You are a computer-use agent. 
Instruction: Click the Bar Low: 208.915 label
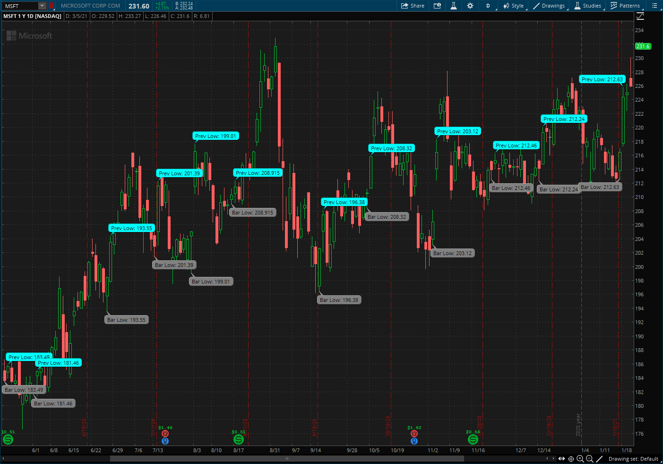coord(252,213)
